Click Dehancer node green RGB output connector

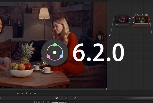coord(149,19)
